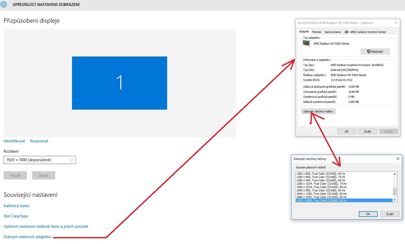Screen dimensions: 405x244
Task: Open the Rozlišení resolution dropdown
Action: point(40,160)
